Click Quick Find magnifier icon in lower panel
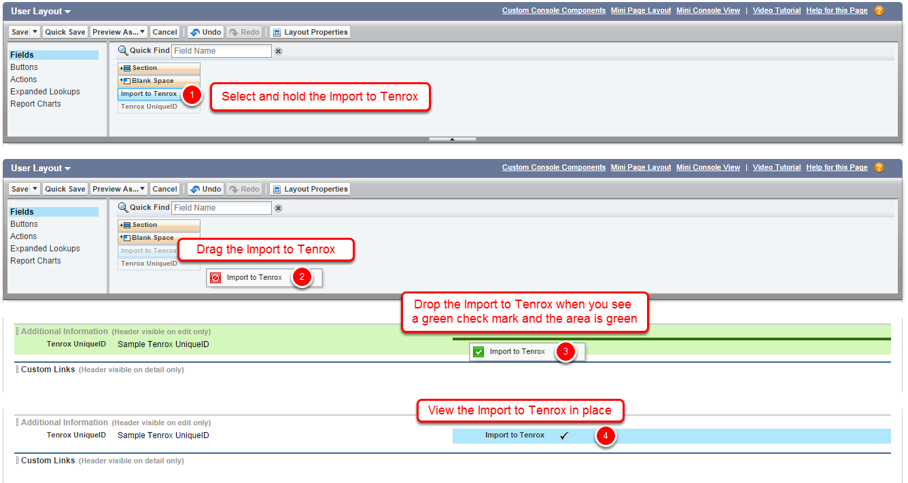Viewport: 908px width, 483px height. [123, 208]
